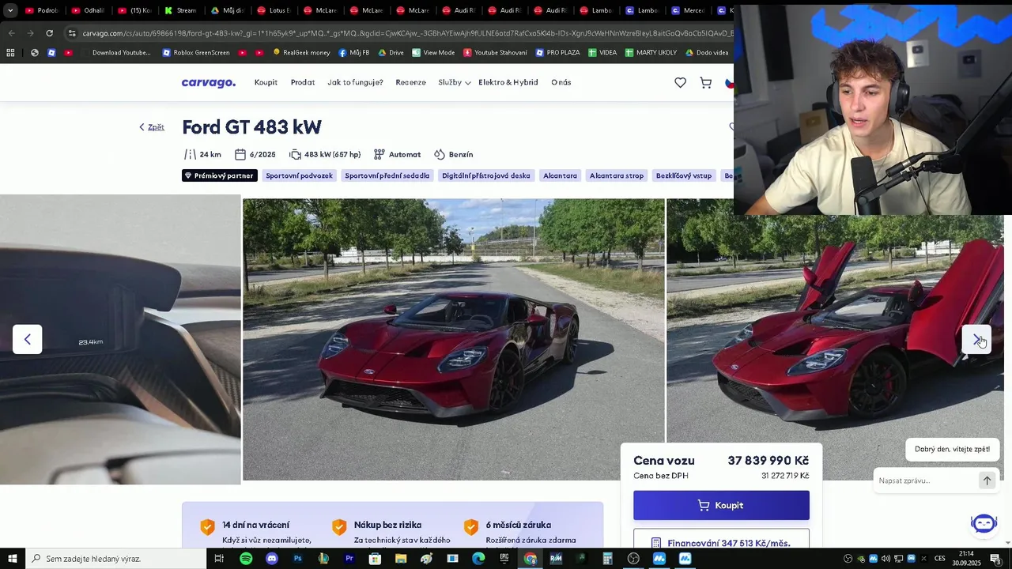
Task: Click the price 37 839 990 Kč
Action: click(768, 461)
